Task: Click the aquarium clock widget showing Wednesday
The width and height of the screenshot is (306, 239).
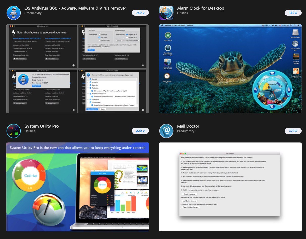Action: coord(272,90)
